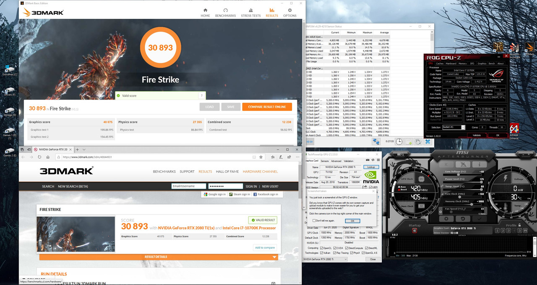Toggle the CUDA checkbox in GPU-Z
Image resolution: width=537 pixels, height=285 pixels.
[x=335, y=248]
